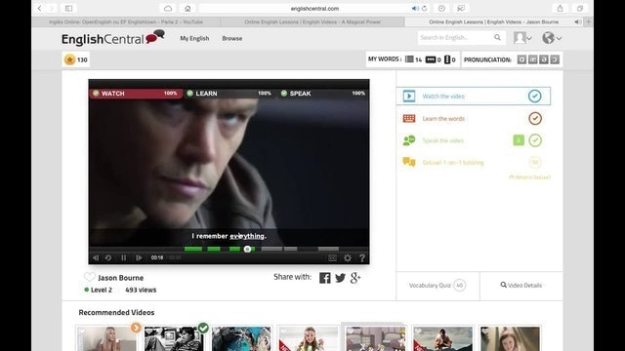The height and width of the screenshot is (351, 625).
Task: Open Browse menu
Action: [x=232, y=39]
